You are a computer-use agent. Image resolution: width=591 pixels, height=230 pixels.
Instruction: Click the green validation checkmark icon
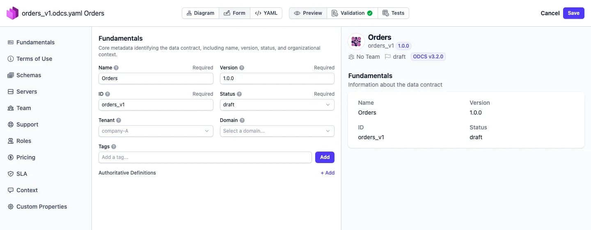(x=370, y=13)
